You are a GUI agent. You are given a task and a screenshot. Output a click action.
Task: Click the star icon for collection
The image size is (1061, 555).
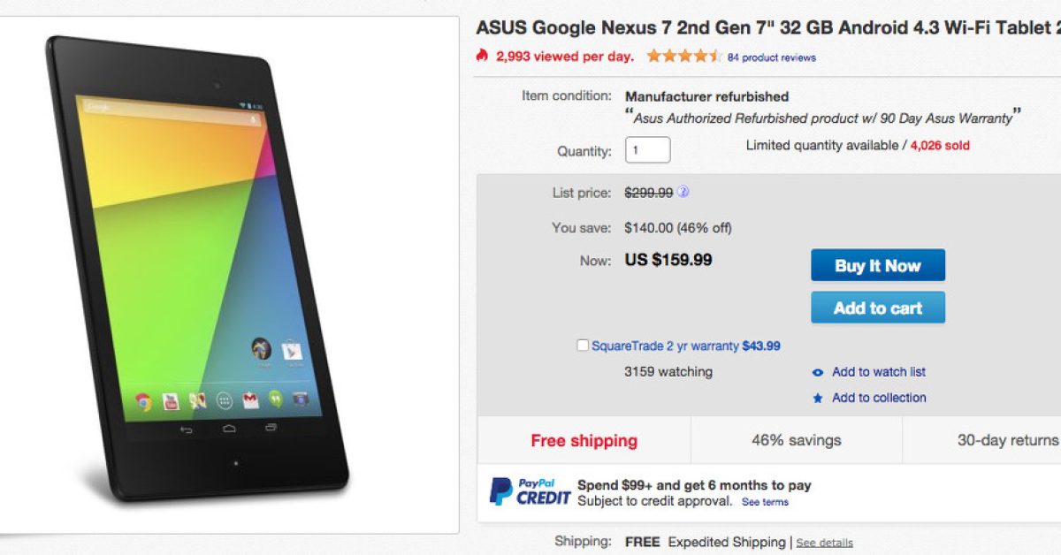pyautogui.click(x=818, y=399)
